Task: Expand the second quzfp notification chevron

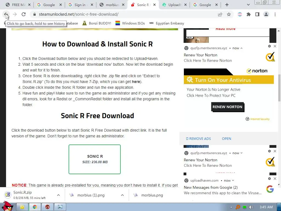Action: tap(241, 153)
